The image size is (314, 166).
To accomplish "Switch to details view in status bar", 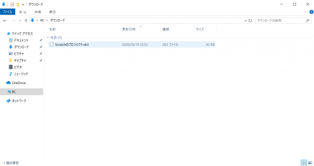I will click(304, 163).
